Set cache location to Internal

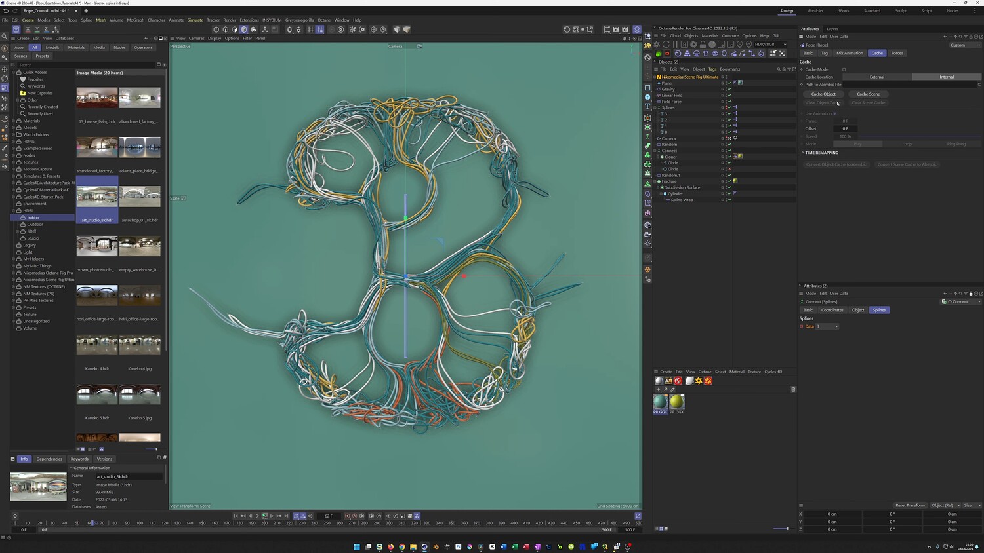[947, 77]
